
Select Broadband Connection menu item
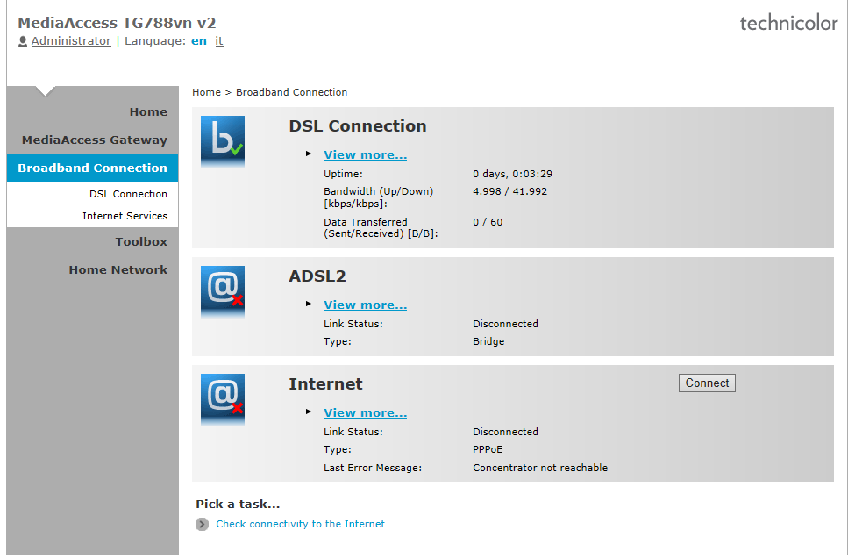click(93, 168)
